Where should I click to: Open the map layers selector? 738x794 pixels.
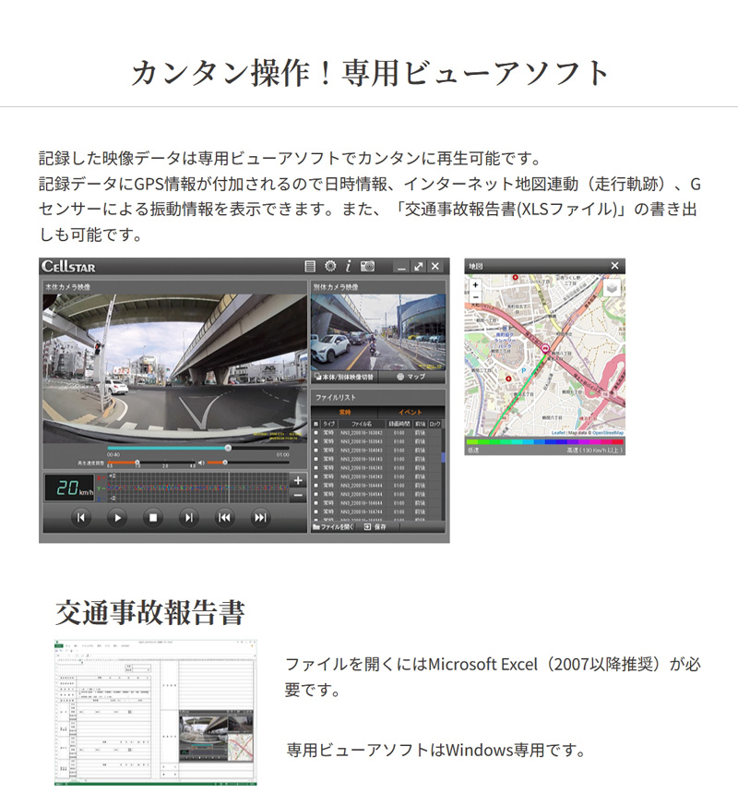click(612, 289)
